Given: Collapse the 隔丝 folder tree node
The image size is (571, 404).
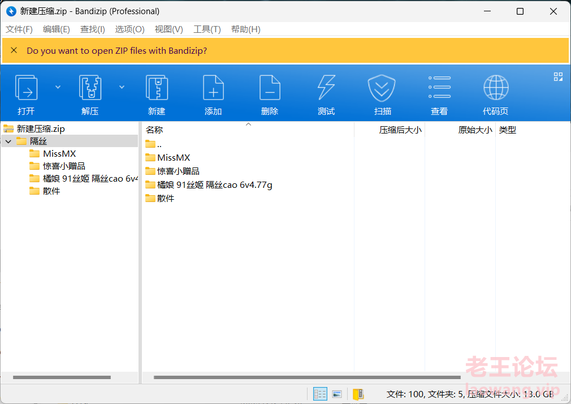Looking at the screenshot, I should tap(8, 141).
